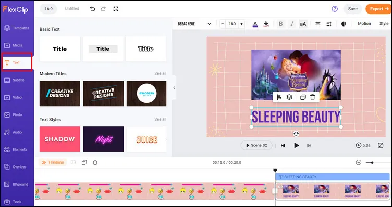Enter fullscreen from the top toolbar
This screenshot has width=392, height=207.
[x=116, y=9]
